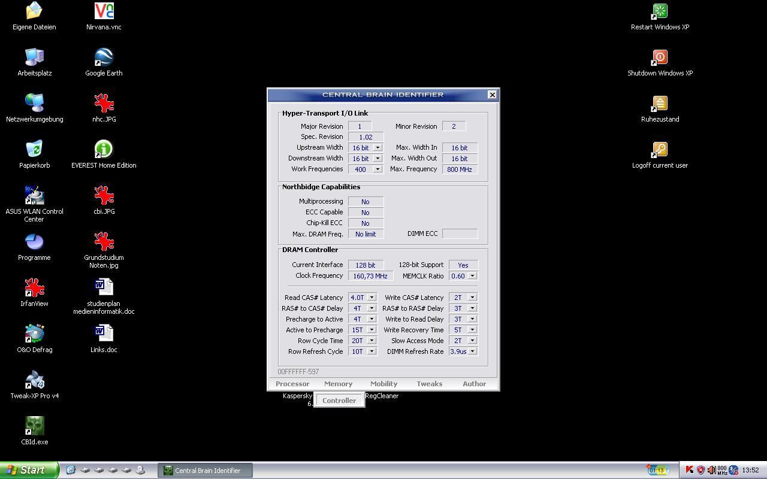Select Links.doc document icon
767x479 pixels.
point(104,339)
